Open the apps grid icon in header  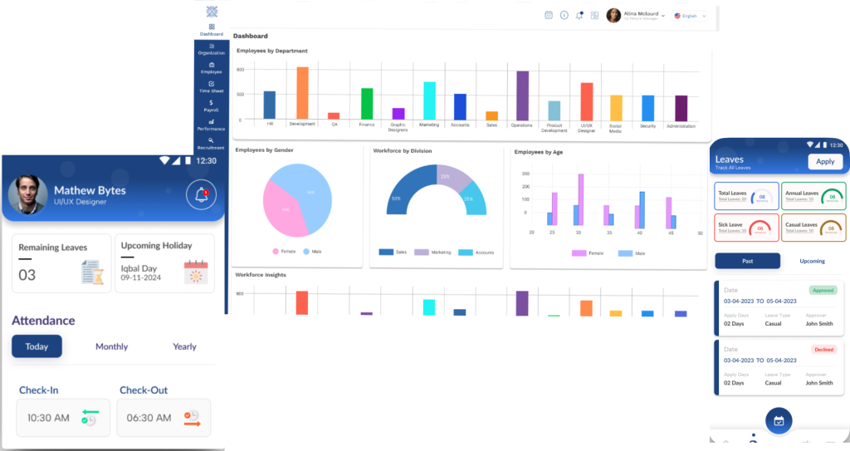pos(594,15)
